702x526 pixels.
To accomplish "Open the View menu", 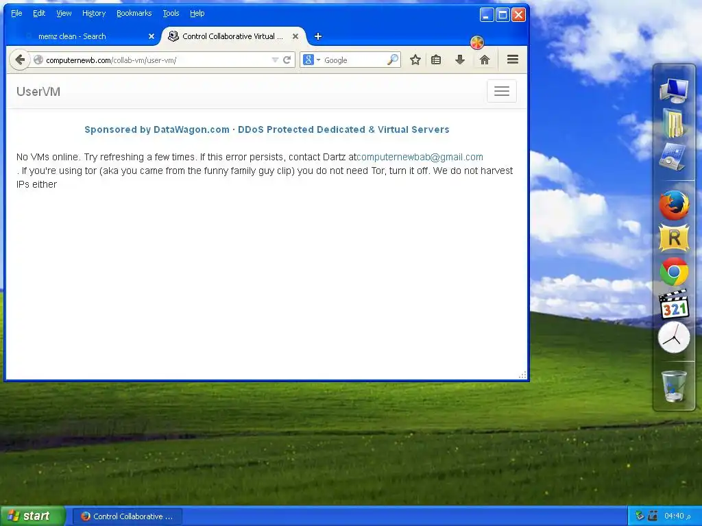I will pos(64,13).
